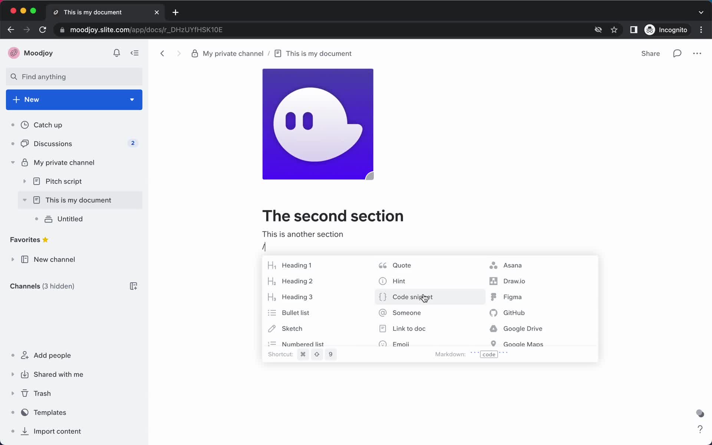Insert a Figma embed block
Viewport: 712px width, 445px height.
pos(512,297)
